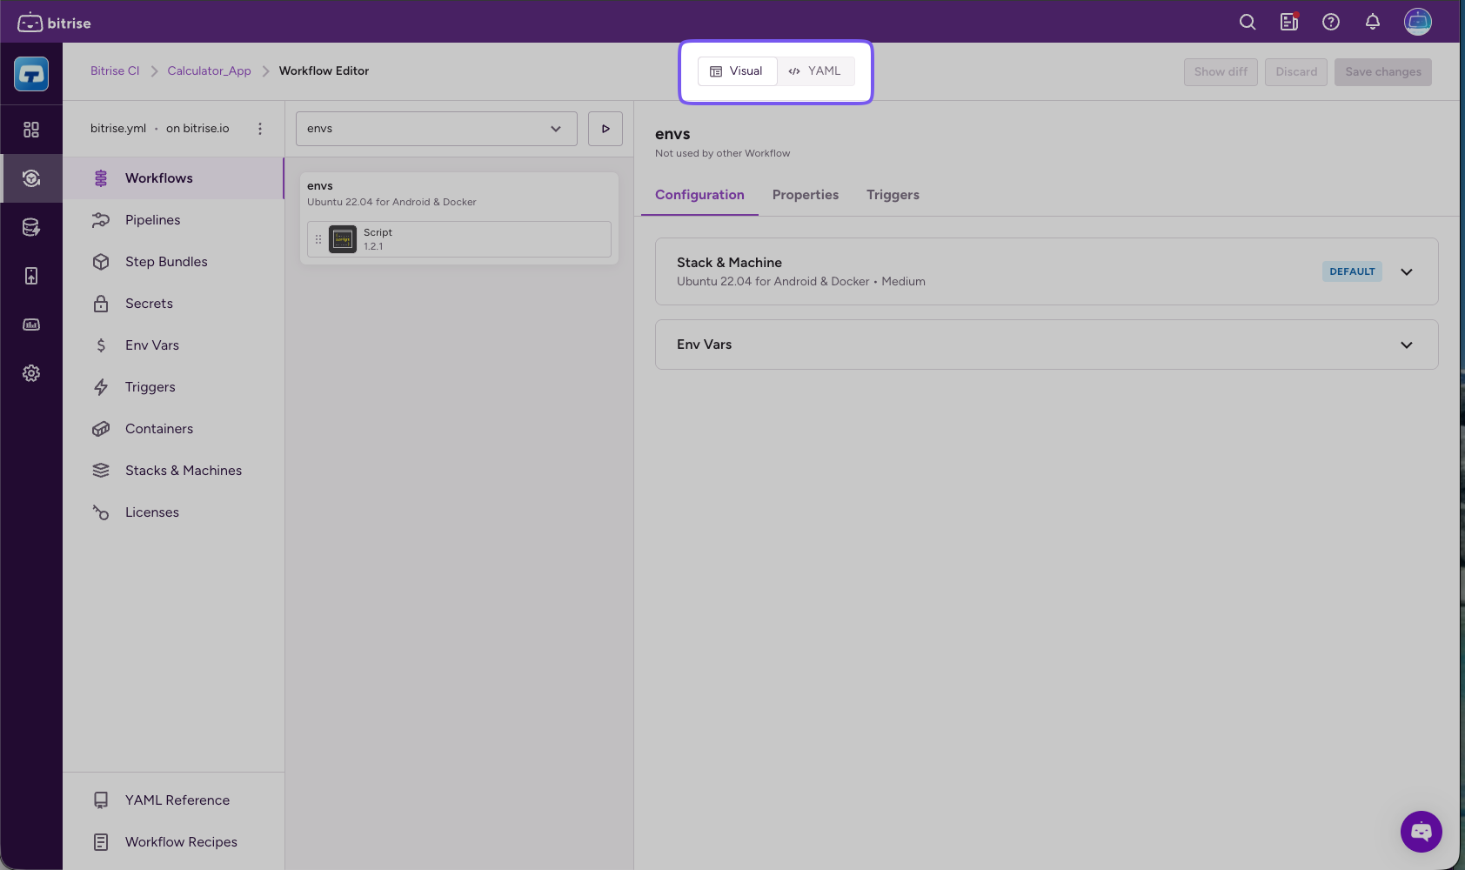Click the Discard button
This screenshot has width=1465, height=870.
pos(1296,72)
